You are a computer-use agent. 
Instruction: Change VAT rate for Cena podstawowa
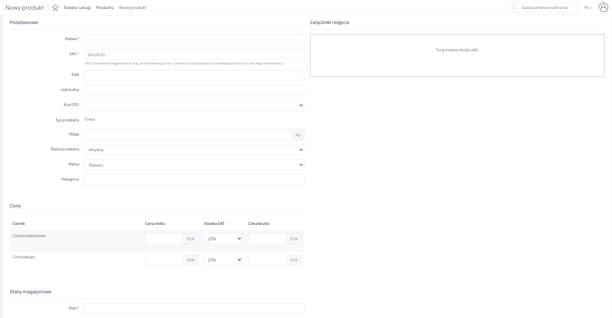click(223, 239)
